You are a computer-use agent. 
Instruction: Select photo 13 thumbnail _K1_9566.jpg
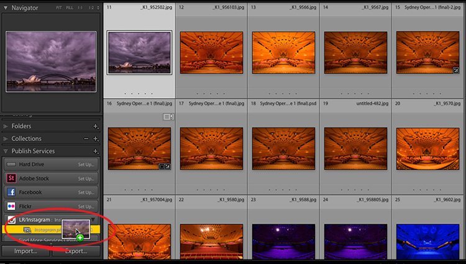click(283, 53)
